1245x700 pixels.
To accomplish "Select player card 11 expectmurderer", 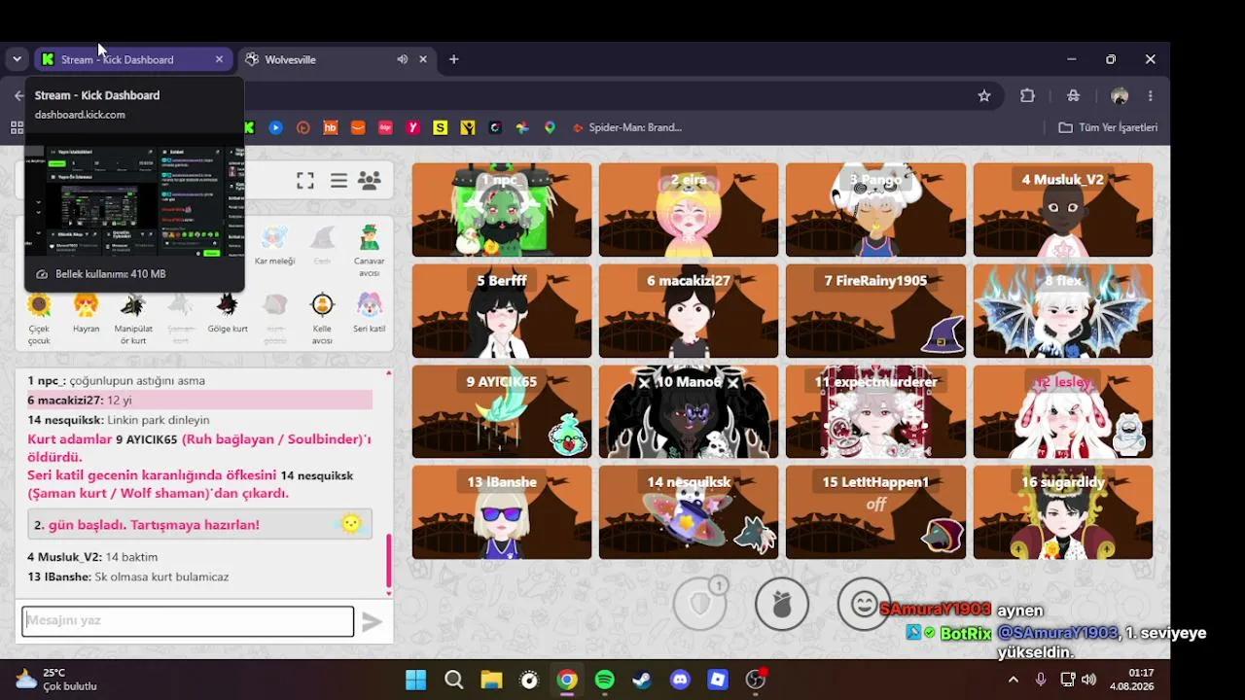I will (875, 411).
